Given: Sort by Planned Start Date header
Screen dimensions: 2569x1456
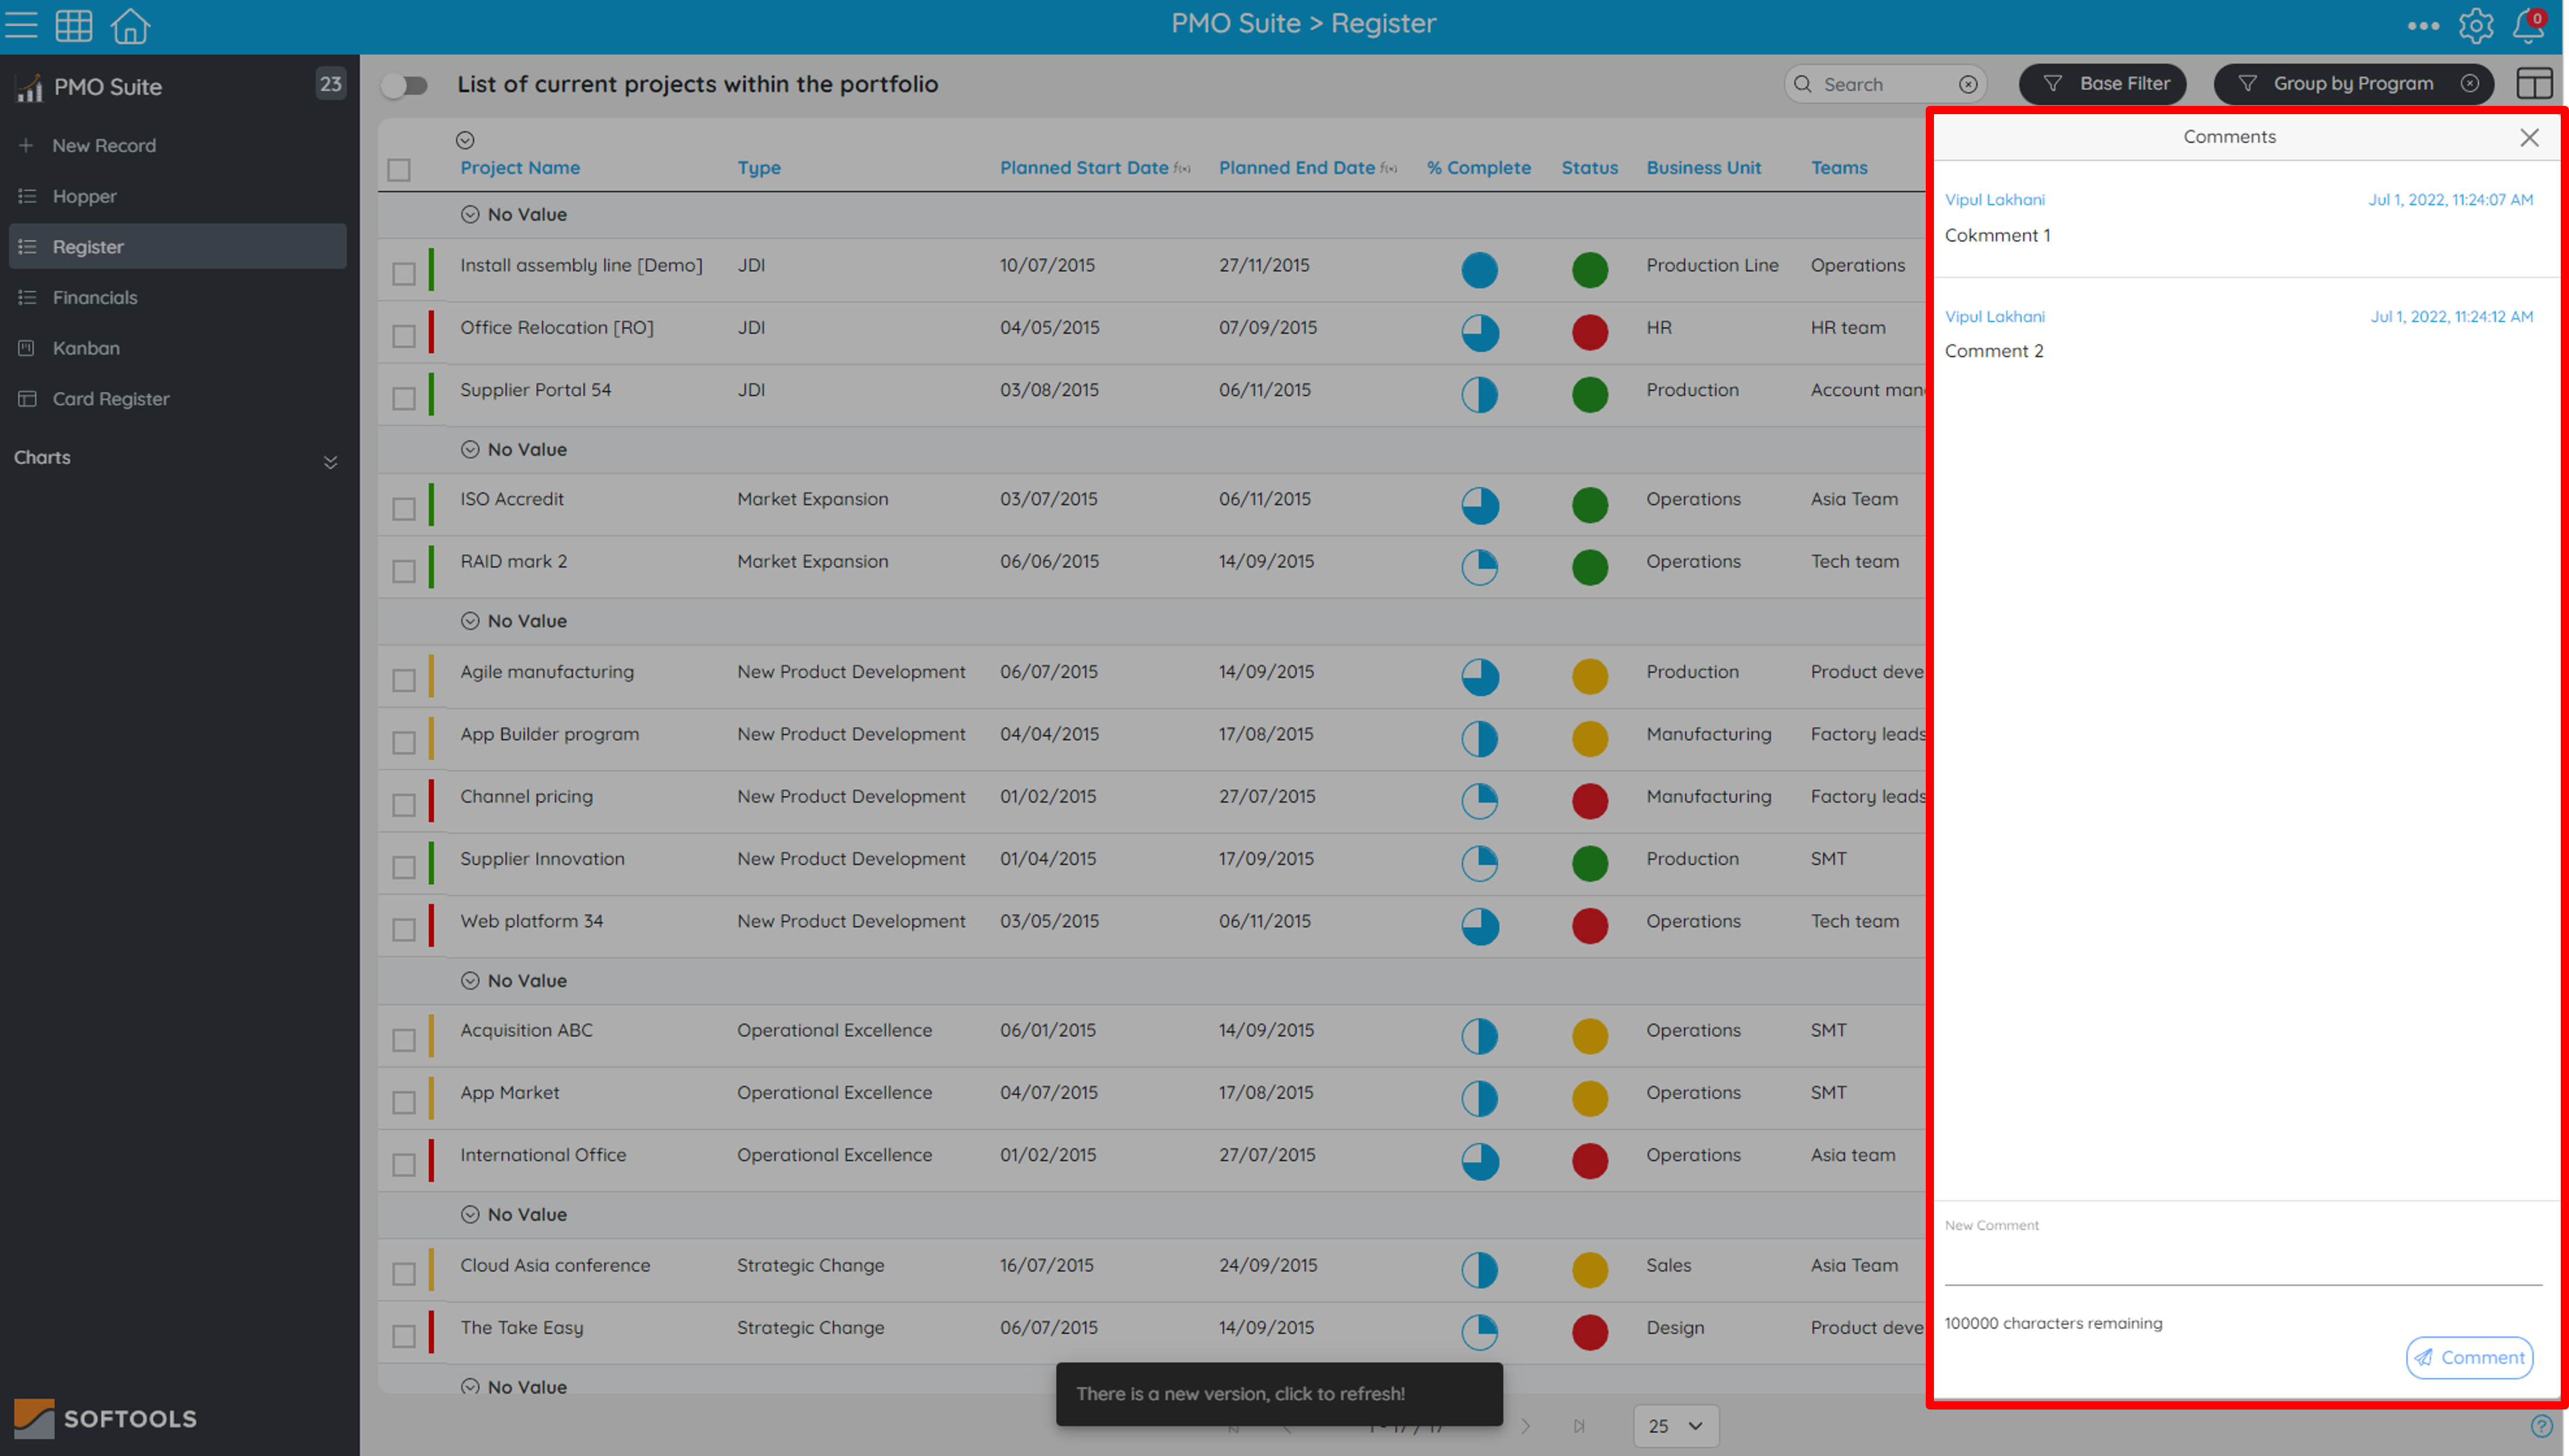Looking at the screenshot, I should click(1085, 168).
